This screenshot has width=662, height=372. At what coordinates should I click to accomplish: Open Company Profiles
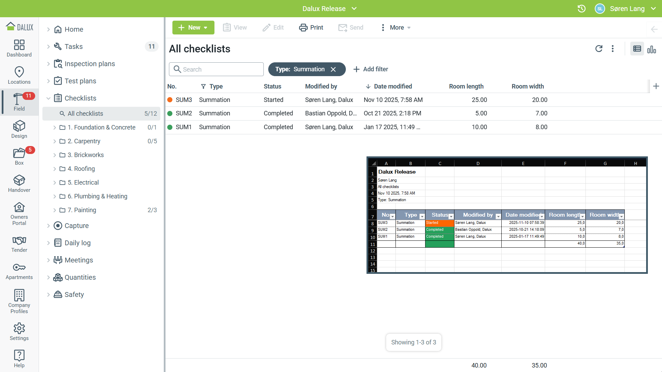click(x=19, y=301)
